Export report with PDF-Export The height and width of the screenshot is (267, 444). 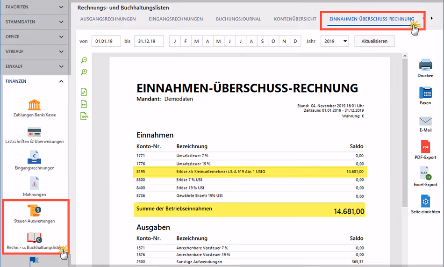pos(425,150)
